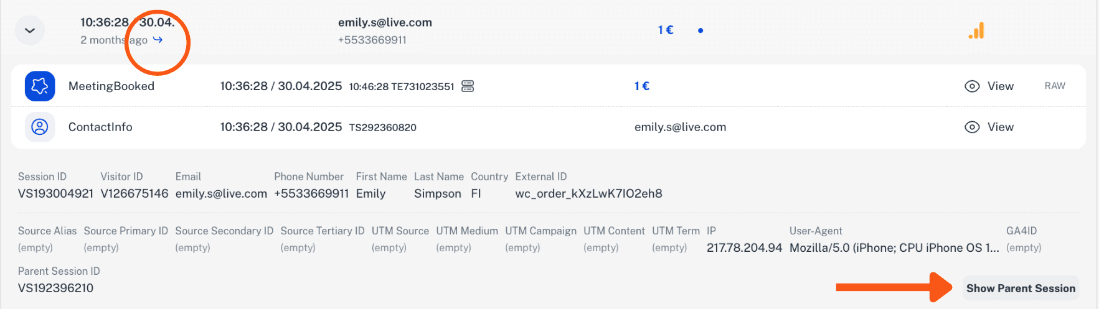Open RAW data for MeetingBooked
Screen dimensions: 1099x309
click(1055, 86)
